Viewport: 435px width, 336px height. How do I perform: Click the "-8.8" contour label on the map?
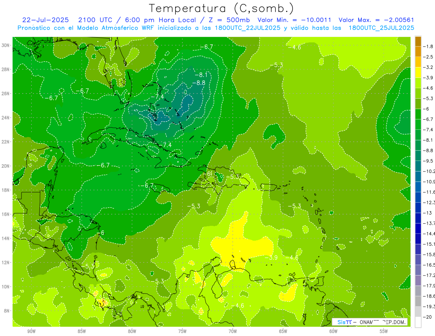199,83
